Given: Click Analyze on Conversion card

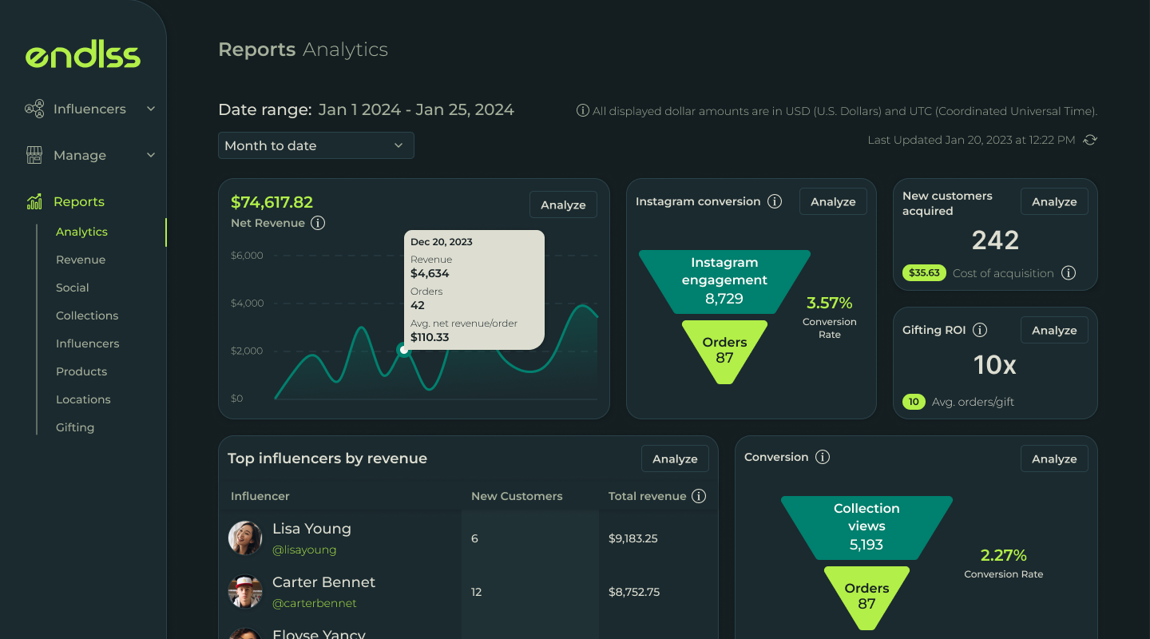Looking at the screenshot, I should pyautogui.click(x=1054, y=458).
